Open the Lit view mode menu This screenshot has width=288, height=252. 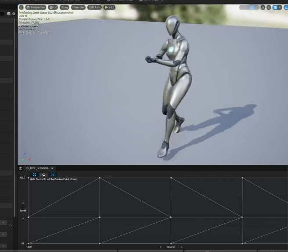click(53, 7)
